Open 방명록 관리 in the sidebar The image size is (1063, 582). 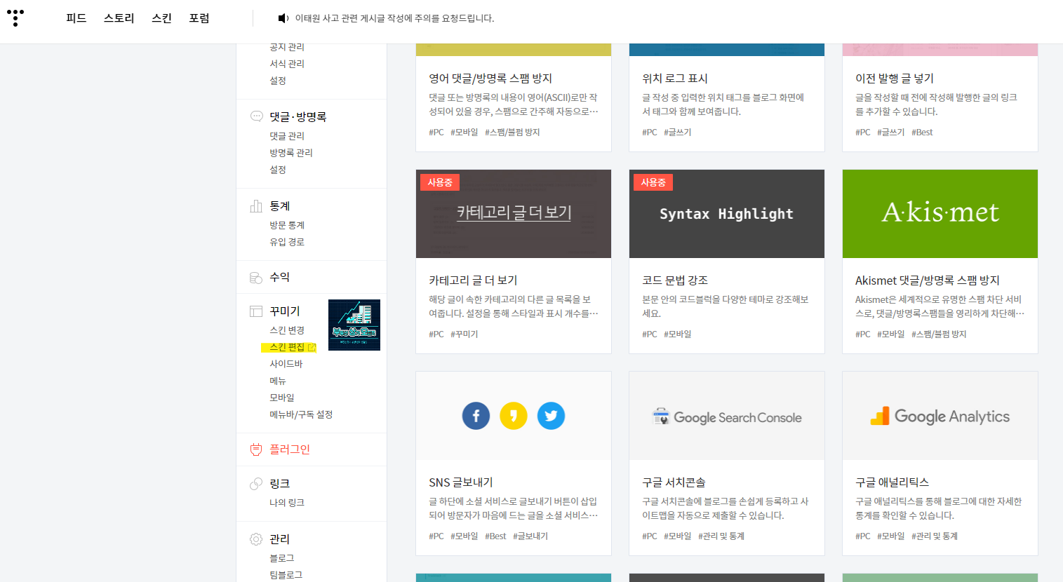(x=291, y=153)
